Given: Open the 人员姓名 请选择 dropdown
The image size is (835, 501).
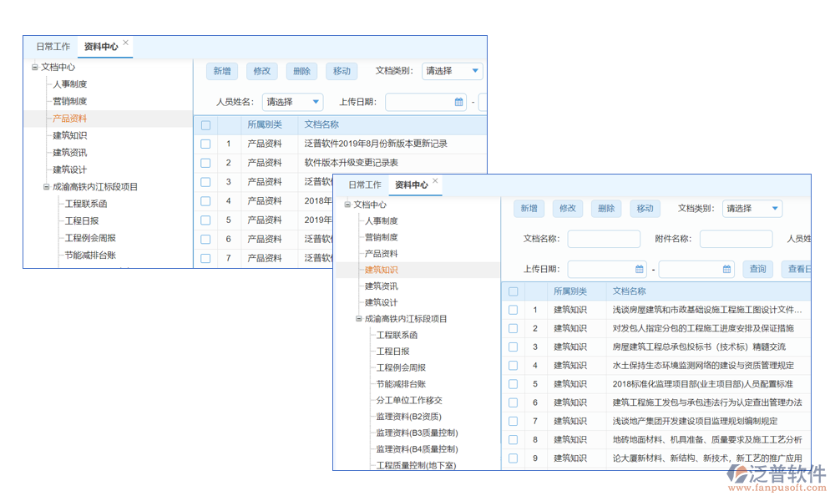Looking at the screenshot, I should point(292,102).
